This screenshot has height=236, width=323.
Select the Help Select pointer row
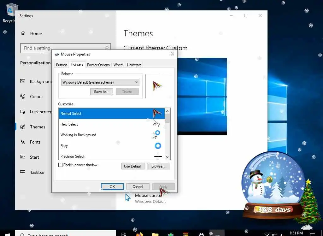tap(112, 124)
